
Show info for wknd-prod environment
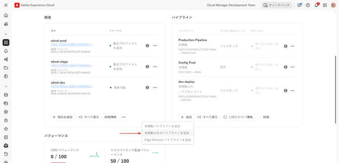point(147,45)
